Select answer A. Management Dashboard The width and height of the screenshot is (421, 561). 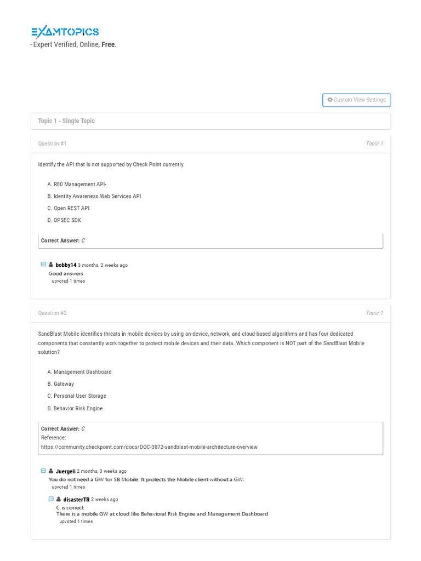[x=79, y=372]
